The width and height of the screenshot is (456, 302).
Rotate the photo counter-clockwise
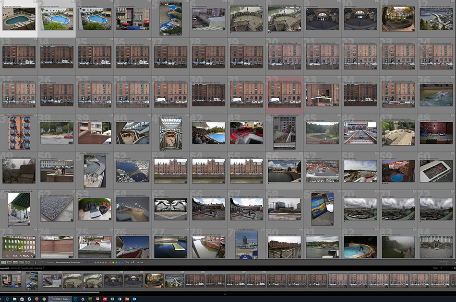tap(127, 262)
